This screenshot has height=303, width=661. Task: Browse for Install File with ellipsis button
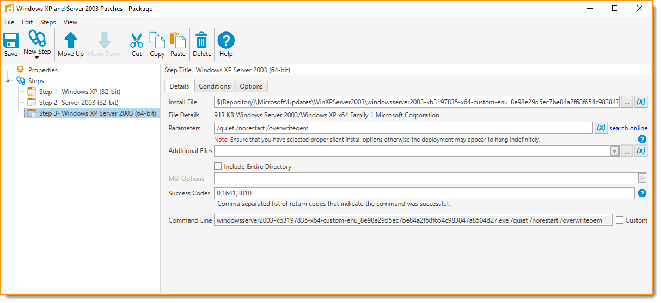pos(627,102)
